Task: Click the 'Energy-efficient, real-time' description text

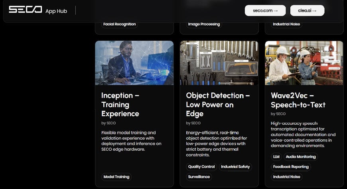Action: pyautogui.click(x=217, y=144)
